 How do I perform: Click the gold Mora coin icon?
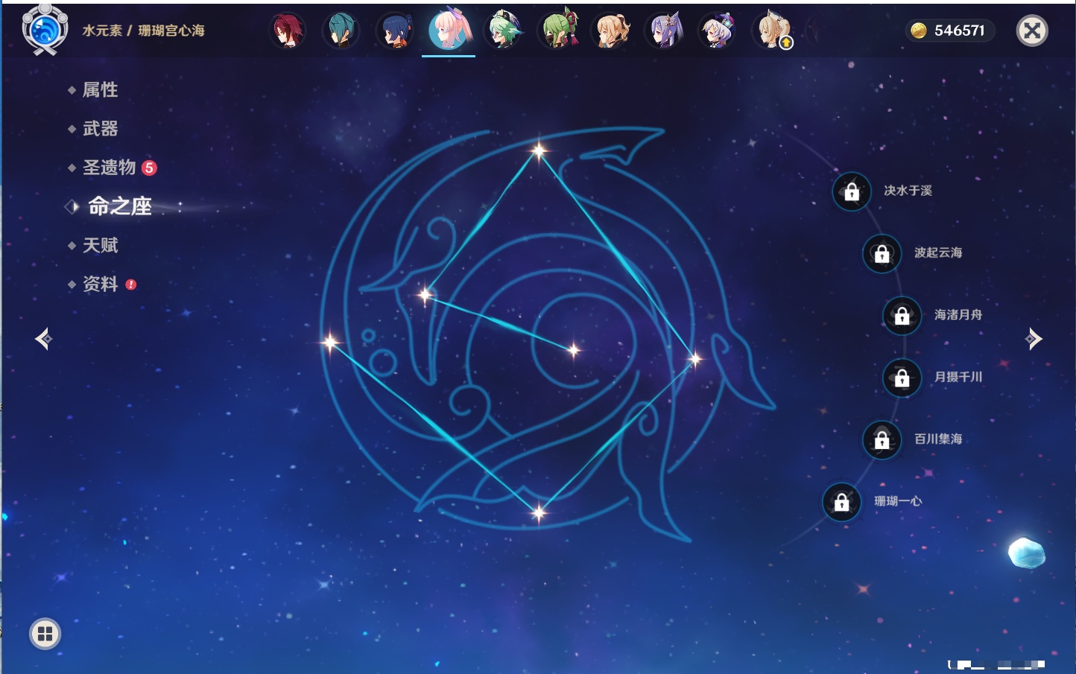click(x=919, y=31)
